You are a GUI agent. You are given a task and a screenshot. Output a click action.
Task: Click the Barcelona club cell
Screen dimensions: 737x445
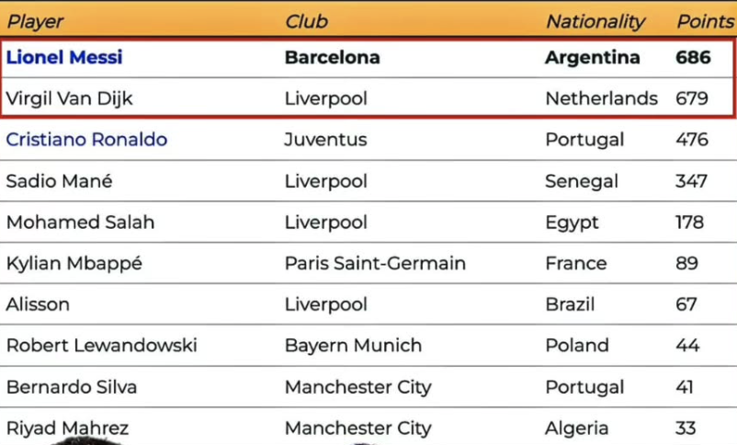pyautogui.click(x=332, y=57)
